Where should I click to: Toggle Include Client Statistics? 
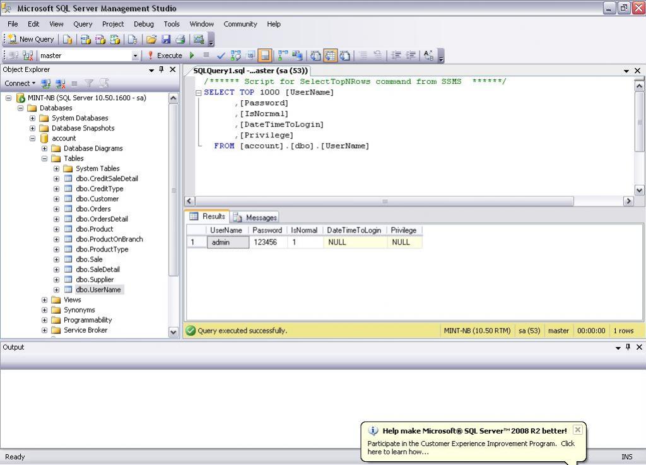pos(297,55)
